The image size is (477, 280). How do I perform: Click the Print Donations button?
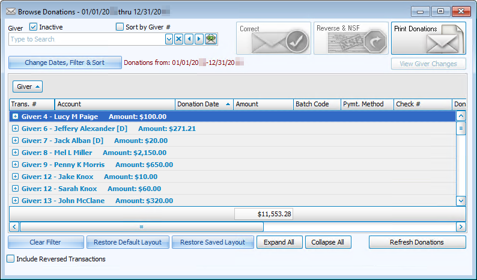tap(428, 38)
